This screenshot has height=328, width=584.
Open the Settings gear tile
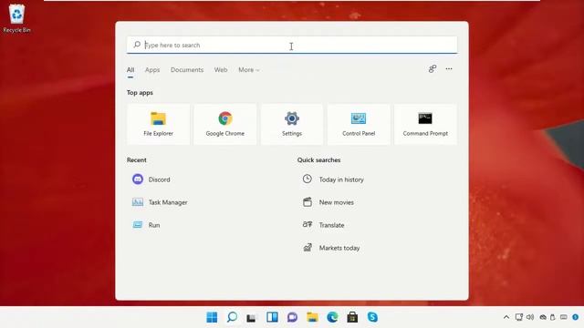pos(292,124)
